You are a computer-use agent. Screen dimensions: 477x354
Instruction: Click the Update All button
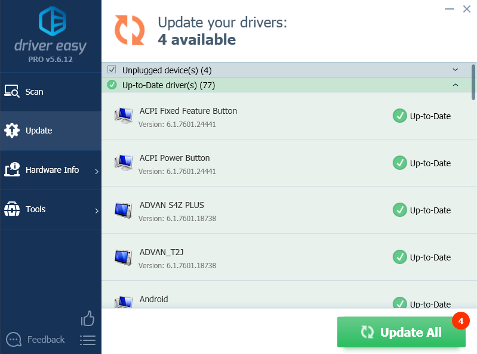(x=401, y=332)
